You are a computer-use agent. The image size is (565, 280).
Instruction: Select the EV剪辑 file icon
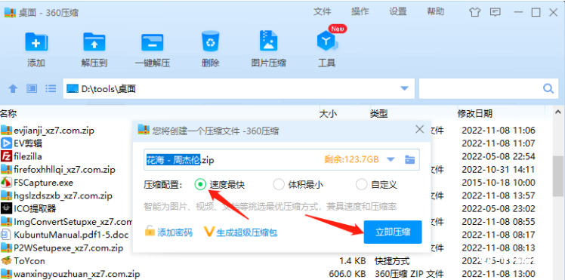tap(6, 143)
